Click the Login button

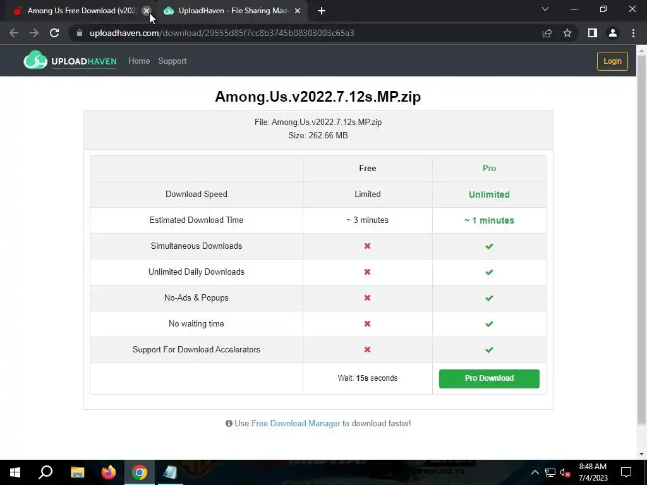pos(612,61)
